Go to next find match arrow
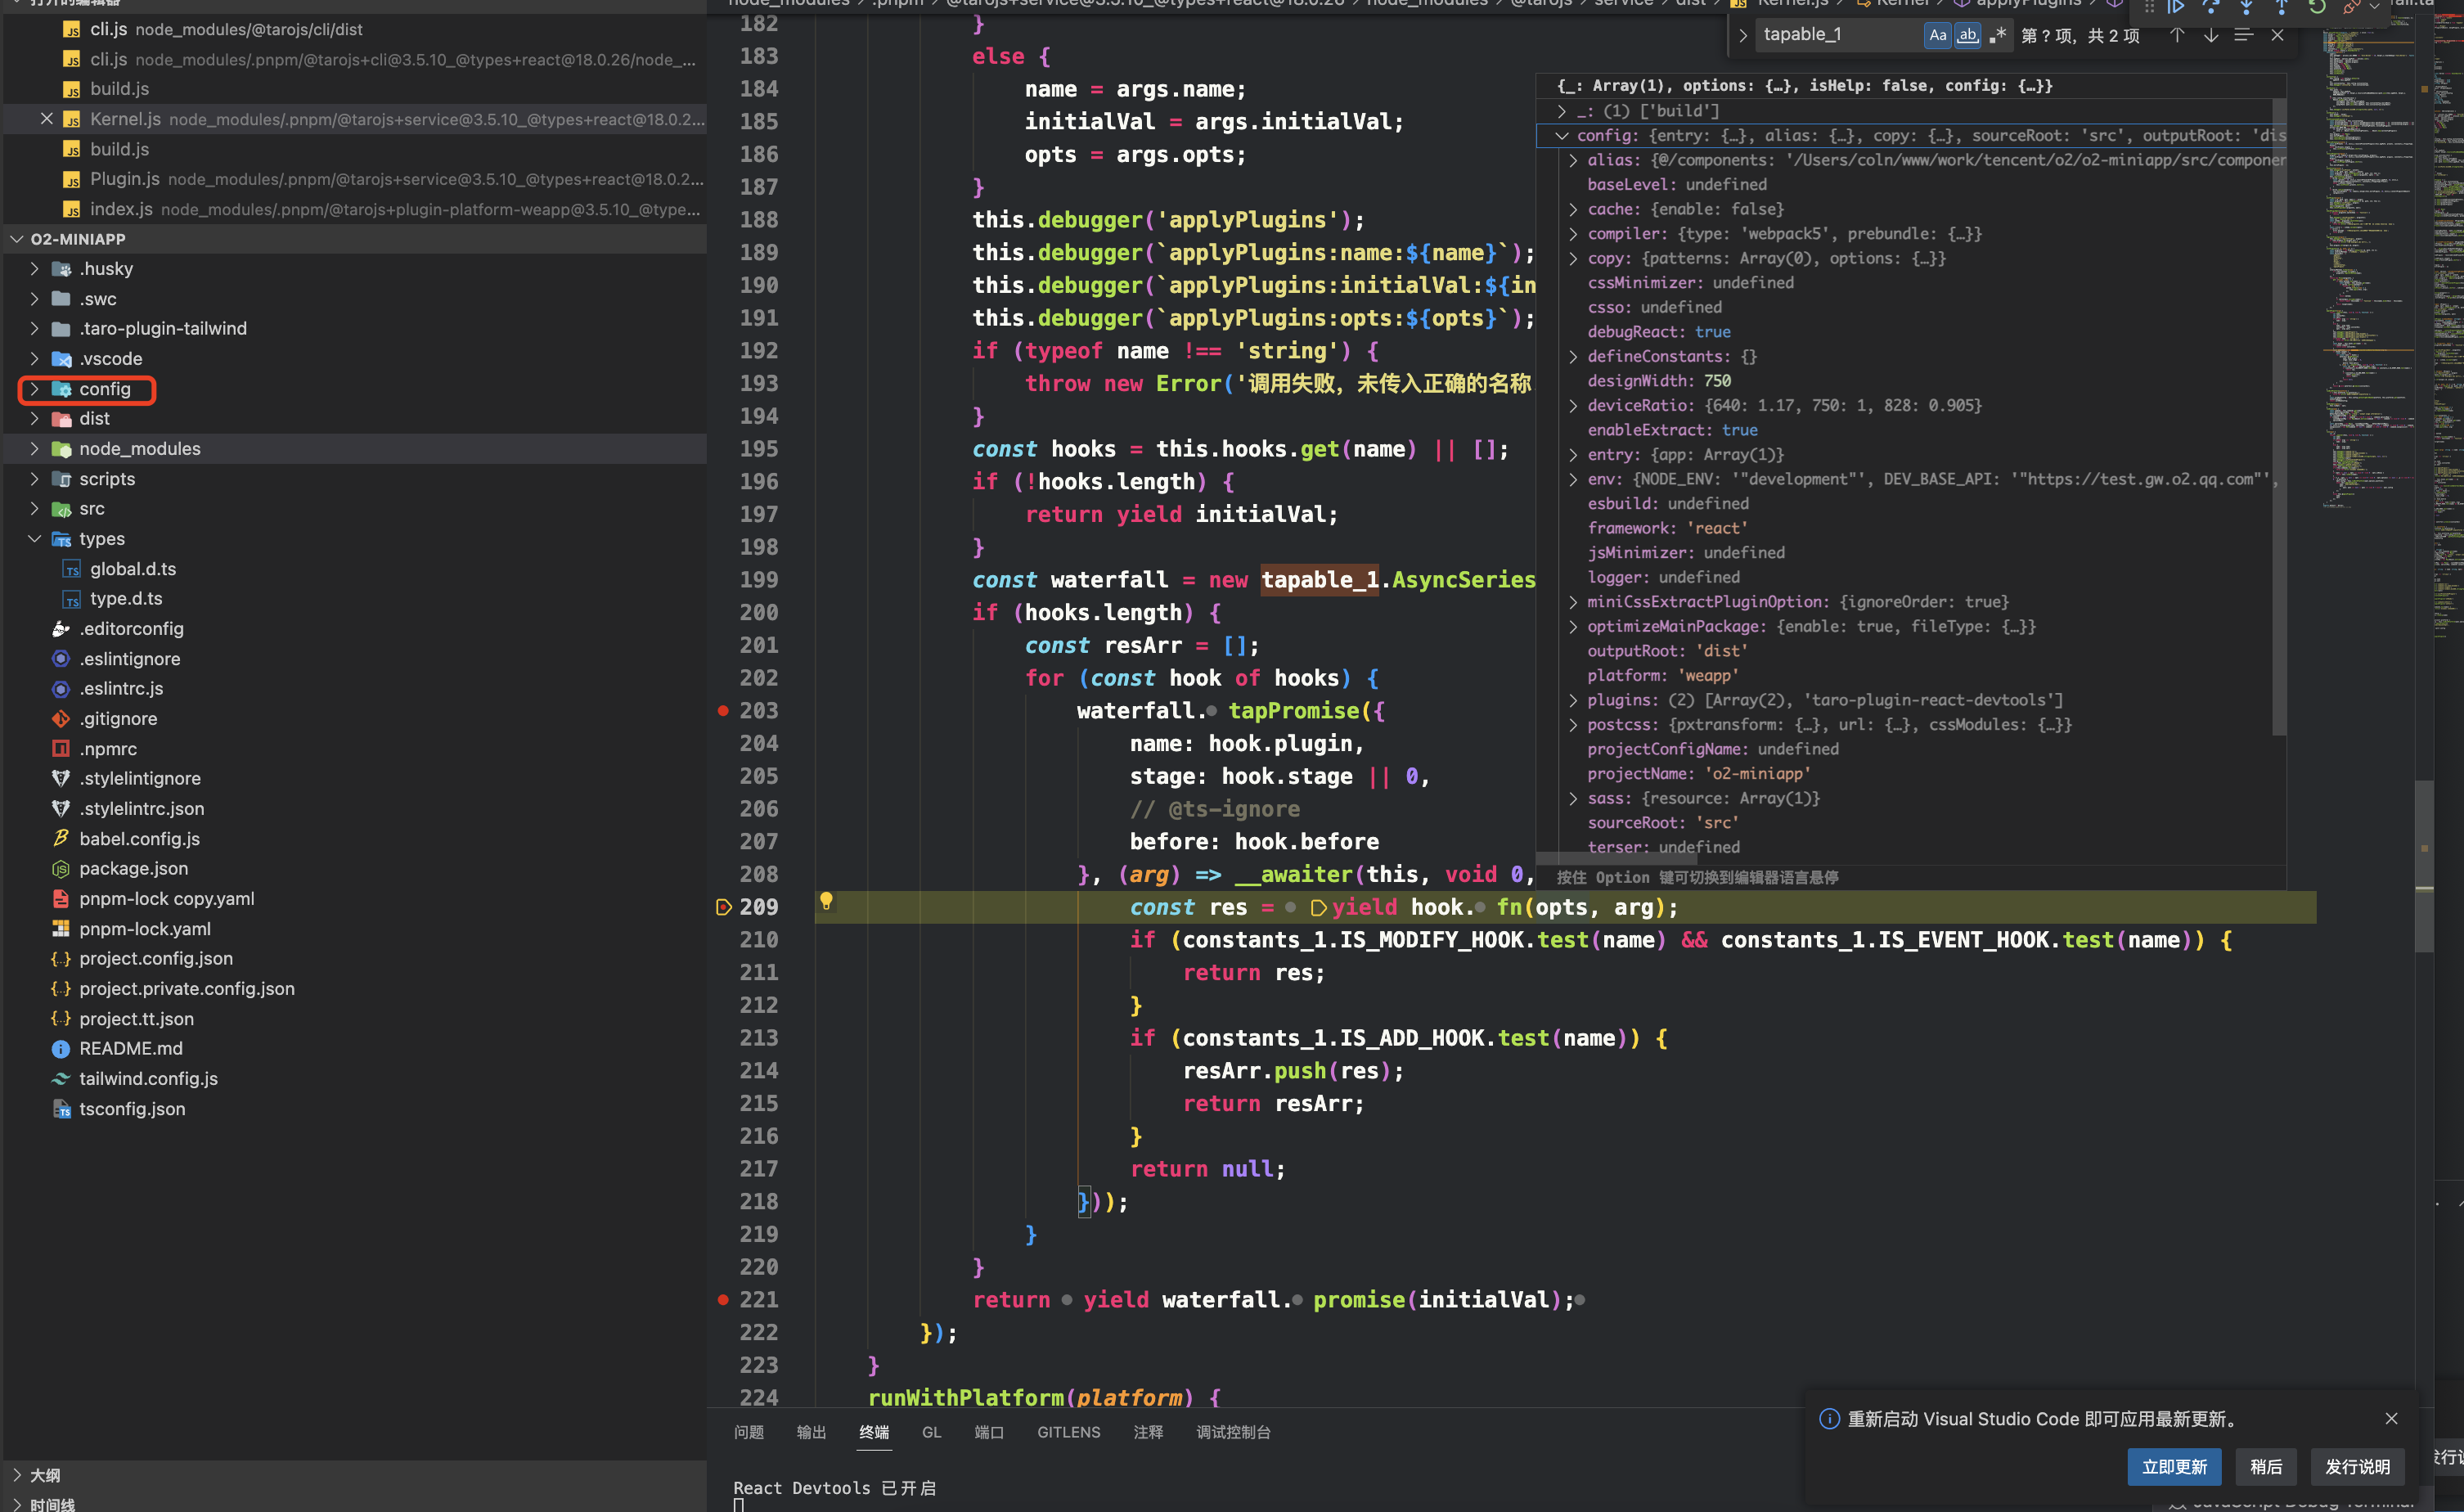The image size is (2464, 1512). point(2211,35)
